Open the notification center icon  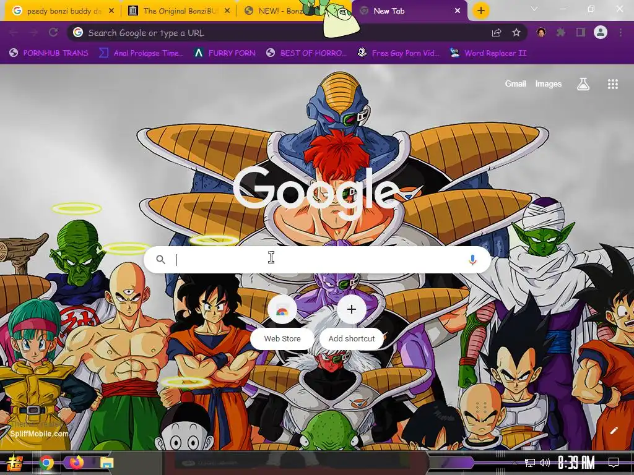click(x=614, y=463)
